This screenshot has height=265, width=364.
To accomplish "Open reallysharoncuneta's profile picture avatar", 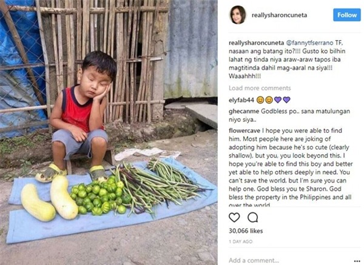I will 237,15.
